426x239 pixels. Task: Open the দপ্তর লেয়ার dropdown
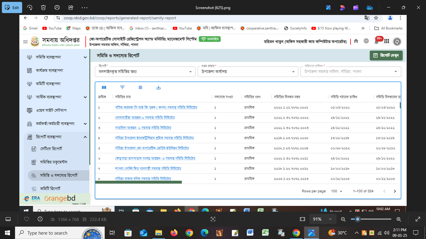pos(248,72)
